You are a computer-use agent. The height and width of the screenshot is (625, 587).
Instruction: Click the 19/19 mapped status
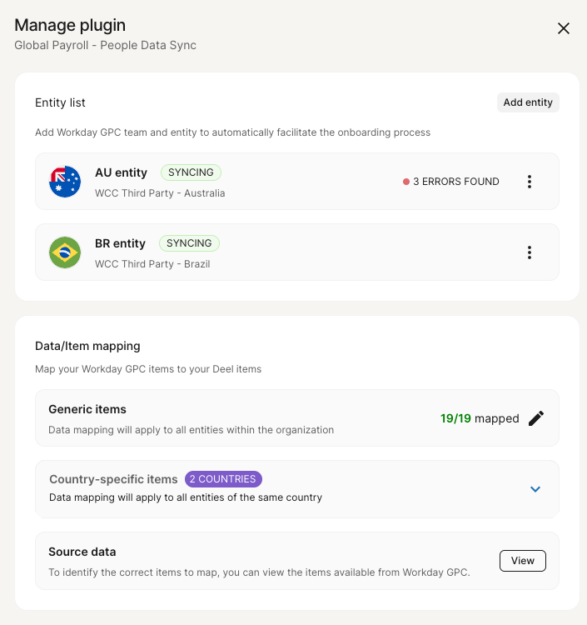tap(480, 418)
